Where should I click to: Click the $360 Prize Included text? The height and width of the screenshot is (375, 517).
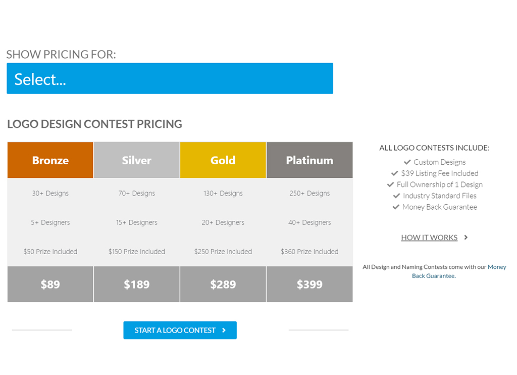309,252
